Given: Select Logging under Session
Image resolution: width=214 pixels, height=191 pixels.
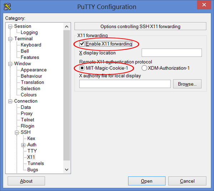Looking at the screenshot, I should point(29,32).
